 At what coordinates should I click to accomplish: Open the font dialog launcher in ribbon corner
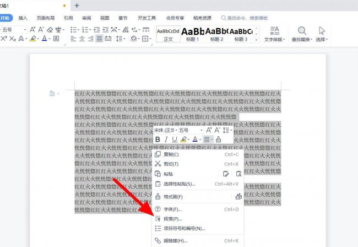(64, 45)
